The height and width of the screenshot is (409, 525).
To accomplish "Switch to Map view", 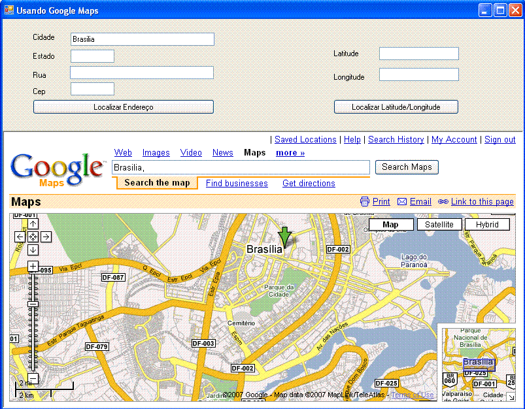I will click(x=391, y=225).
